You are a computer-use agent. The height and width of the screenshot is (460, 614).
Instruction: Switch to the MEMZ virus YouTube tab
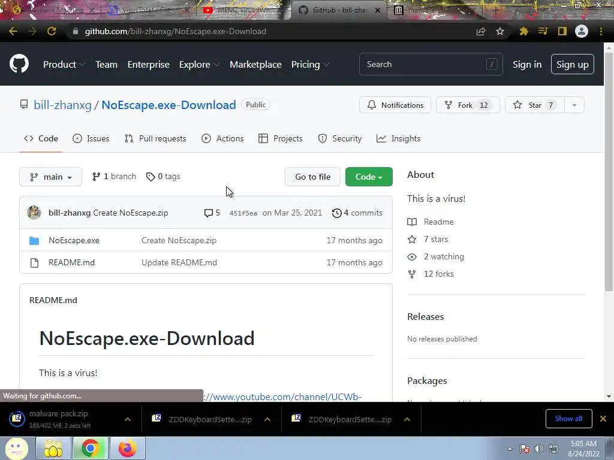point(242,10)
